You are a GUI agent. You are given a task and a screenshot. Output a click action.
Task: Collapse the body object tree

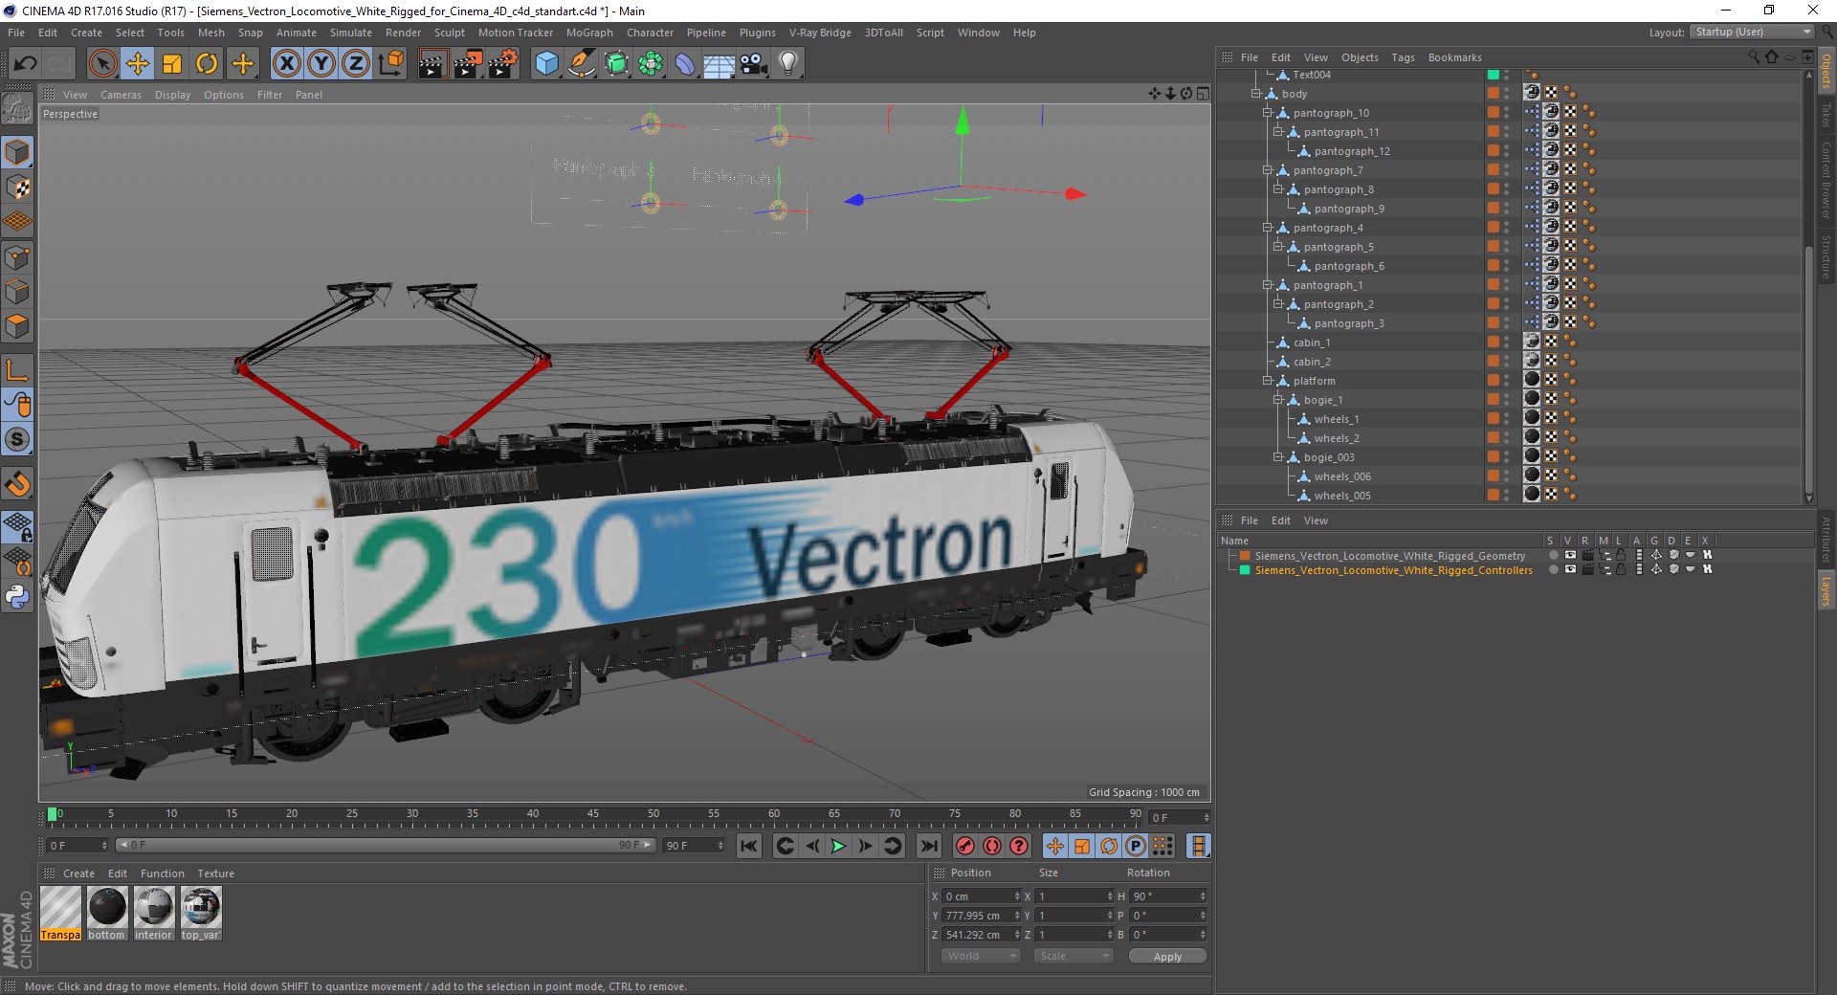point(1256,94)
